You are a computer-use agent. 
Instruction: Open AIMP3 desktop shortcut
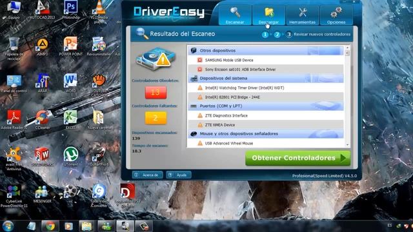(43, 47)
